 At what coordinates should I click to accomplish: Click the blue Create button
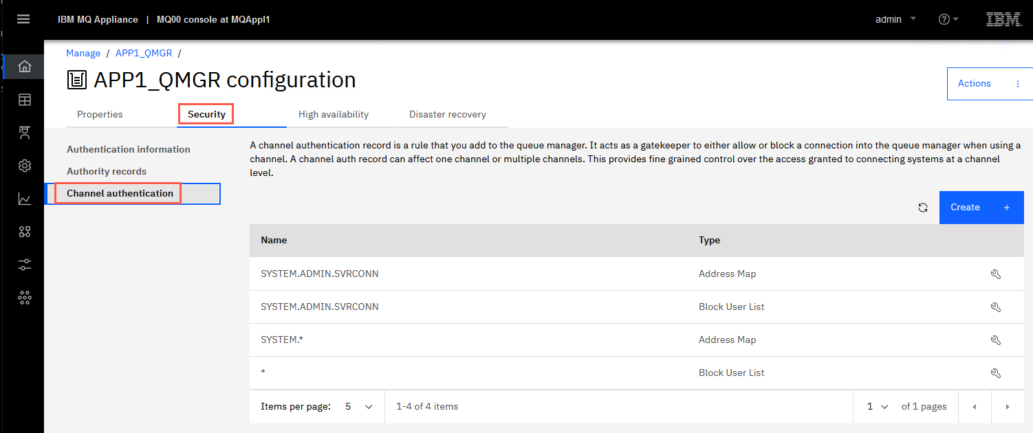[981, 208]
